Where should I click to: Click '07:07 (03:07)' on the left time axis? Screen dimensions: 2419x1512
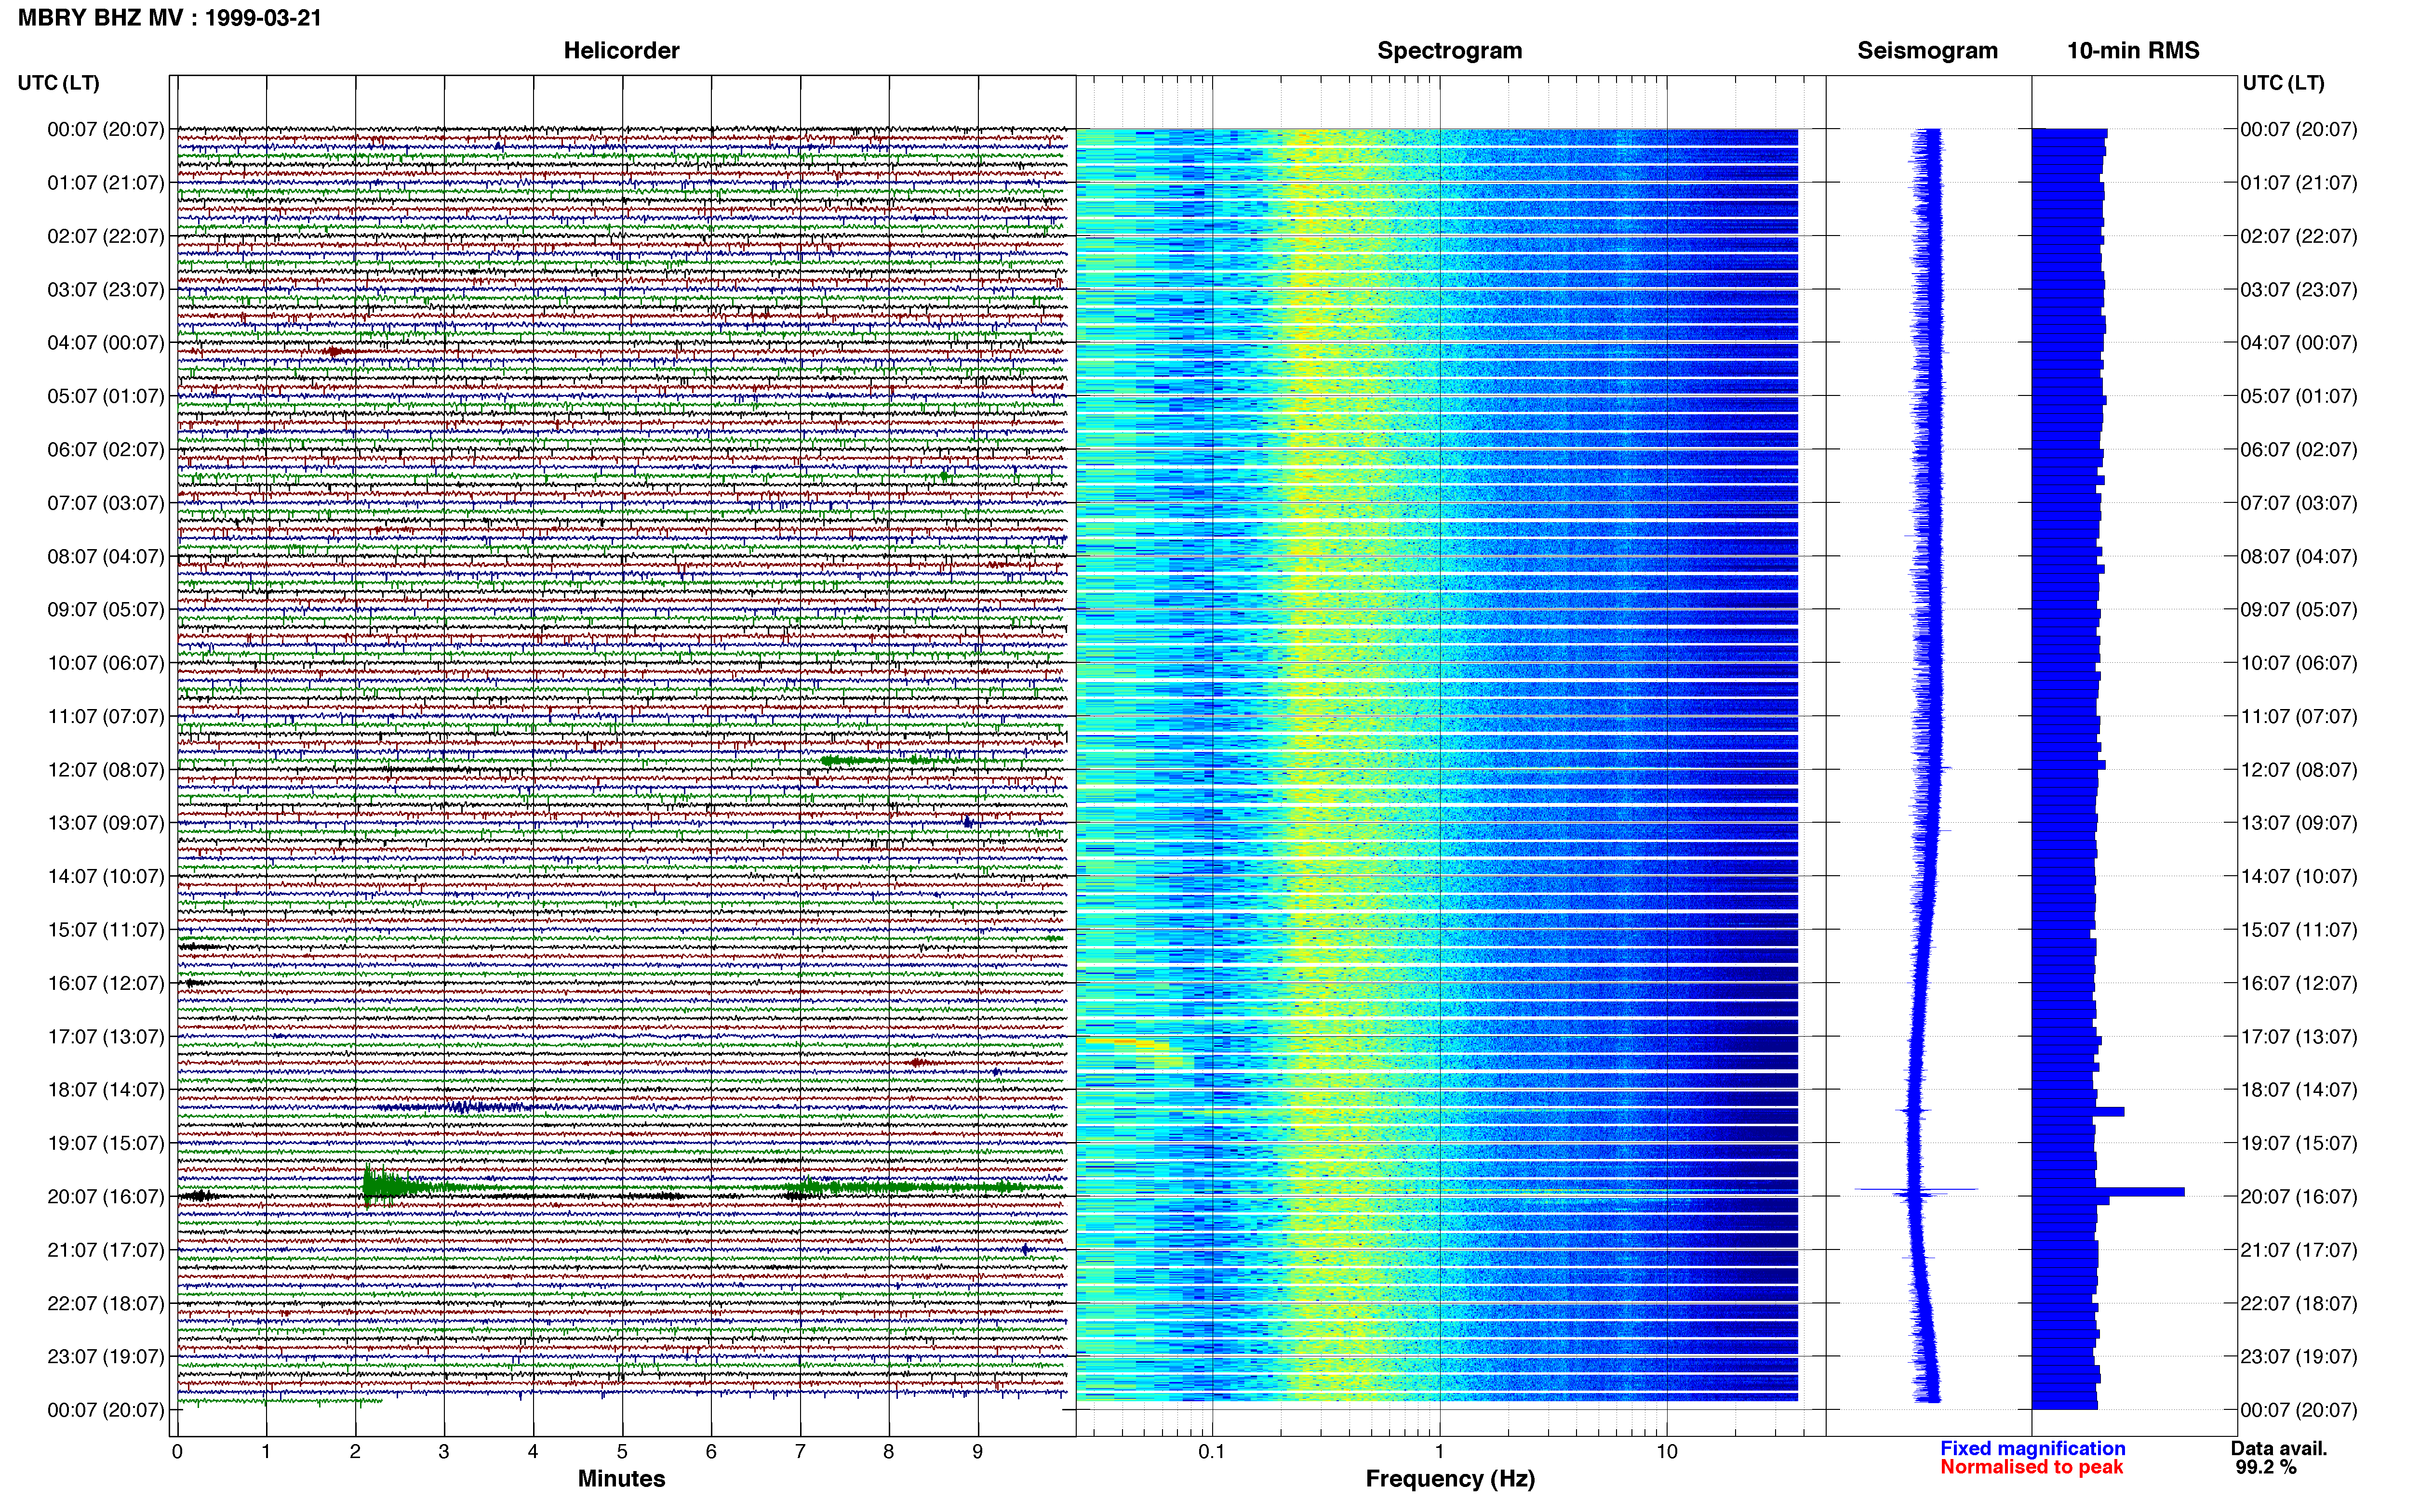105,503
